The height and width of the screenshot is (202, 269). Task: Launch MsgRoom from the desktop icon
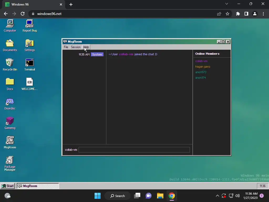[10, 143]
